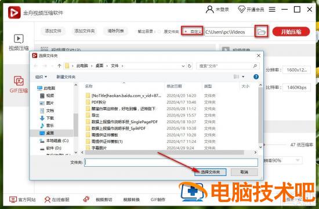The width and height of the screenshot is (319, 209).
Task: Refresh the folder dialog listing
Action: [190, 66]
